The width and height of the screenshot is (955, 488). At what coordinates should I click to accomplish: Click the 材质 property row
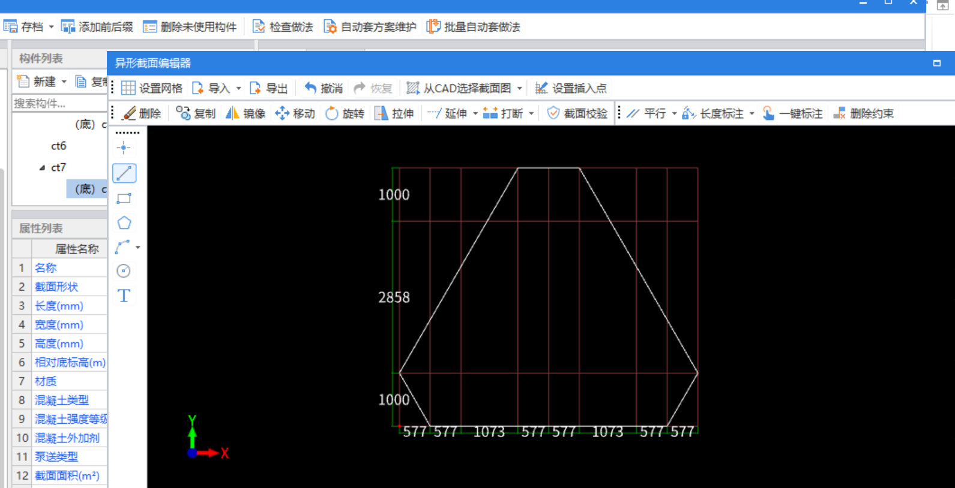point(60,381)
